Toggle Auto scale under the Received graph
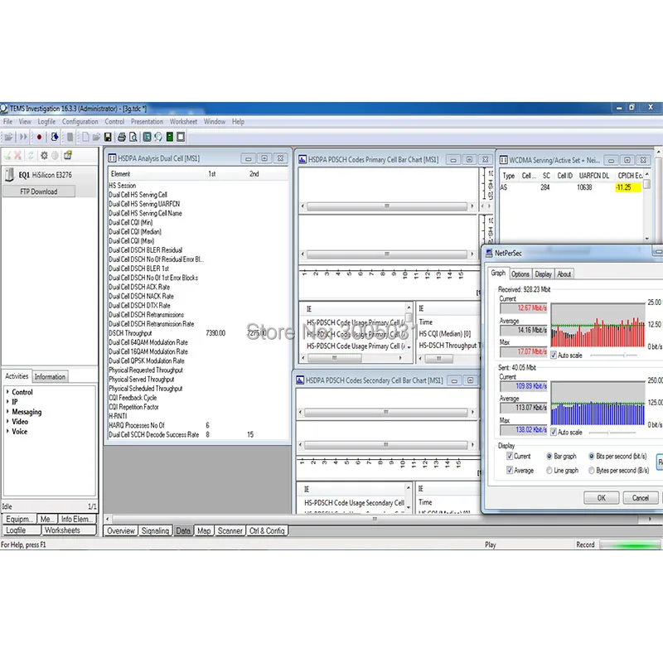 pos(554,356)
